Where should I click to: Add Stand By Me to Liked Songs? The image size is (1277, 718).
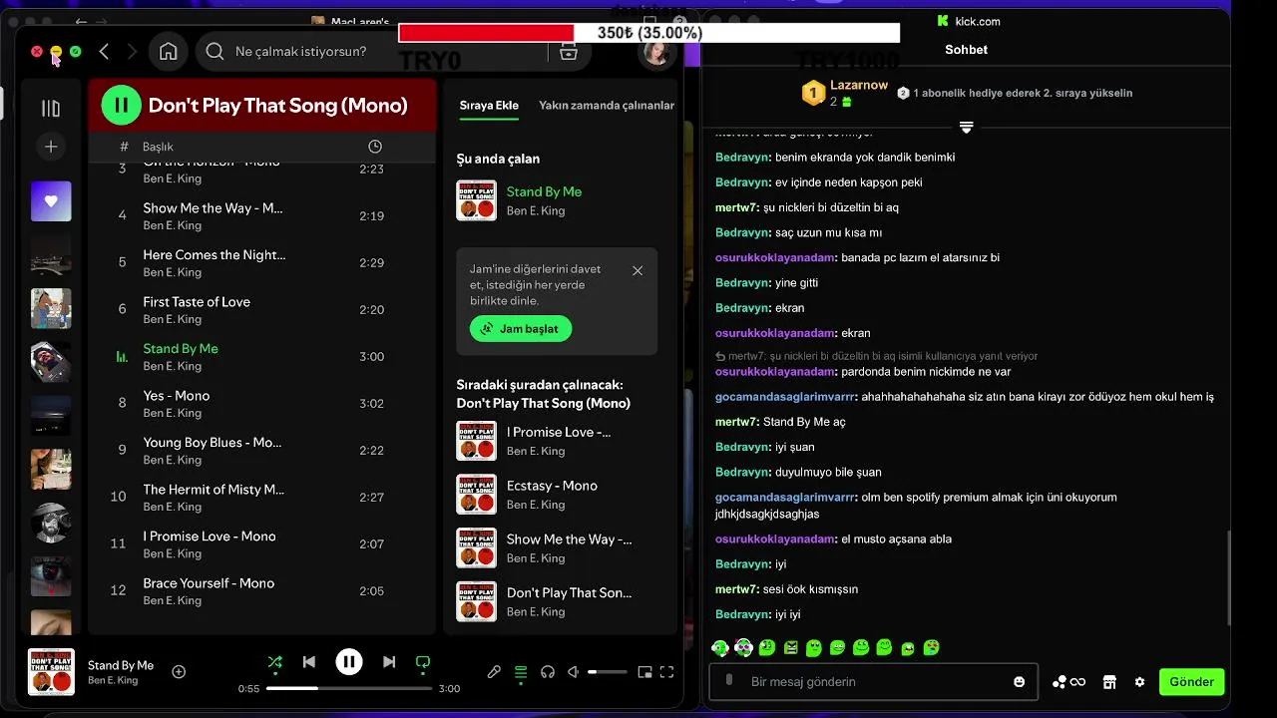pyautogui.click(x=179, y=672)
